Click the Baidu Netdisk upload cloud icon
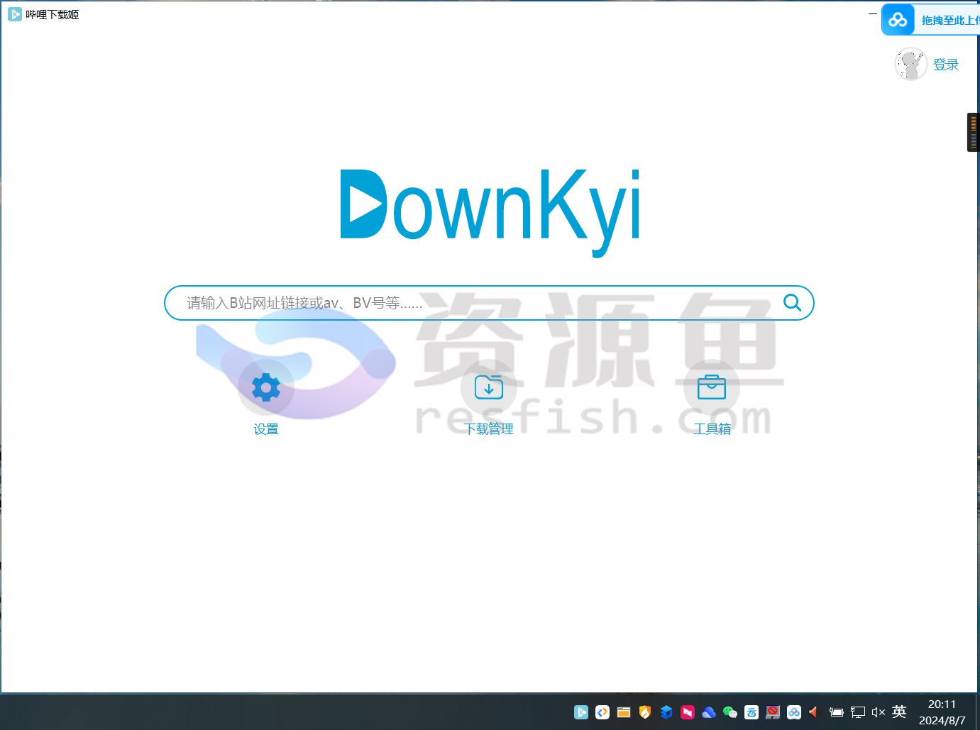 (898, 20)
